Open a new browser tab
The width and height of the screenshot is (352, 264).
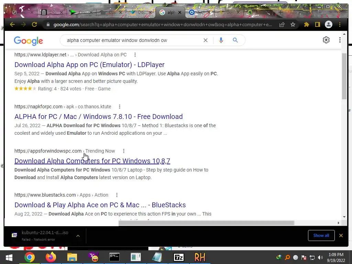click(280, 12)
